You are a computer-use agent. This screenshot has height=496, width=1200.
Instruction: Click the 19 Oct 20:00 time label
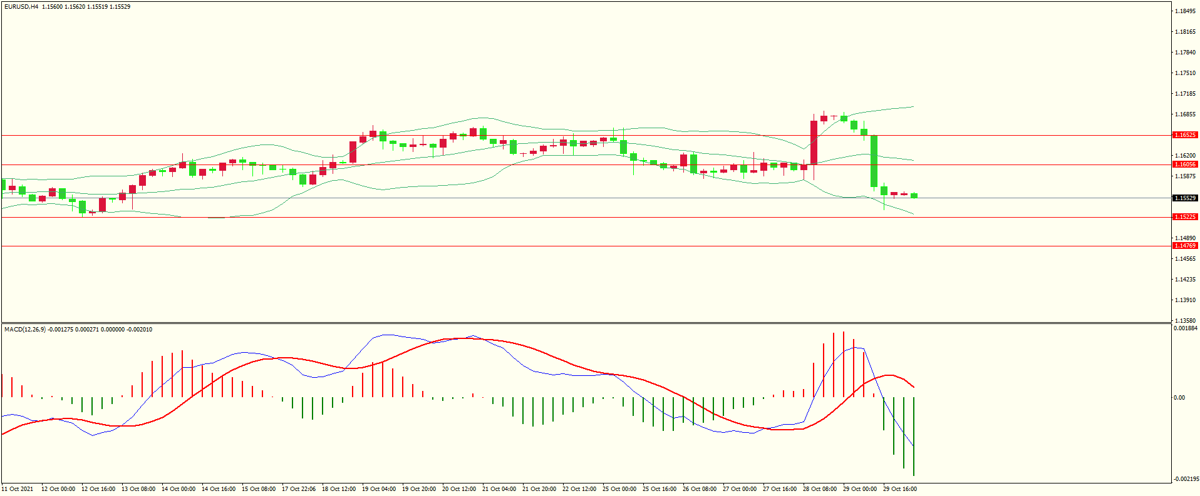419,489
